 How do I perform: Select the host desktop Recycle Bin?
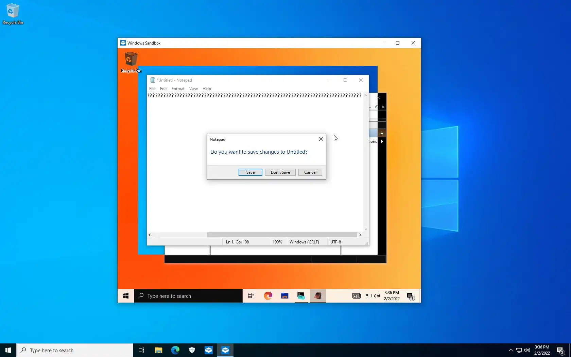13,14
